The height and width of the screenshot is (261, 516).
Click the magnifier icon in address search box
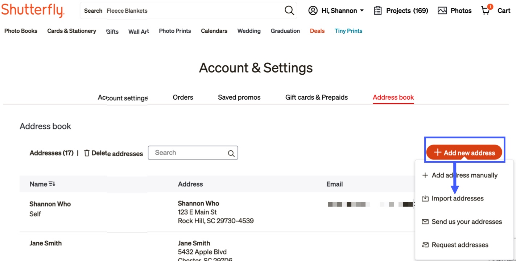(231, 153)
